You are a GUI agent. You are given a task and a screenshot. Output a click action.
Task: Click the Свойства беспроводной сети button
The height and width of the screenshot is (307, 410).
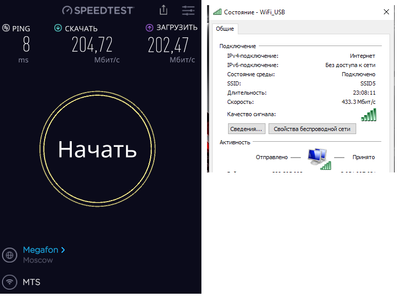coord(312,129)
